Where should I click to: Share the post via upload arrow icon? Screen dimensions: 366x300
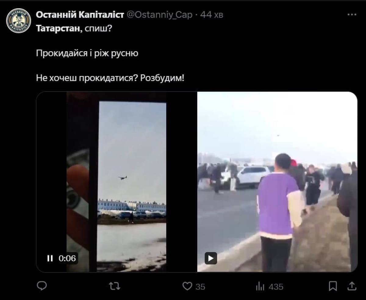[352, 286]
